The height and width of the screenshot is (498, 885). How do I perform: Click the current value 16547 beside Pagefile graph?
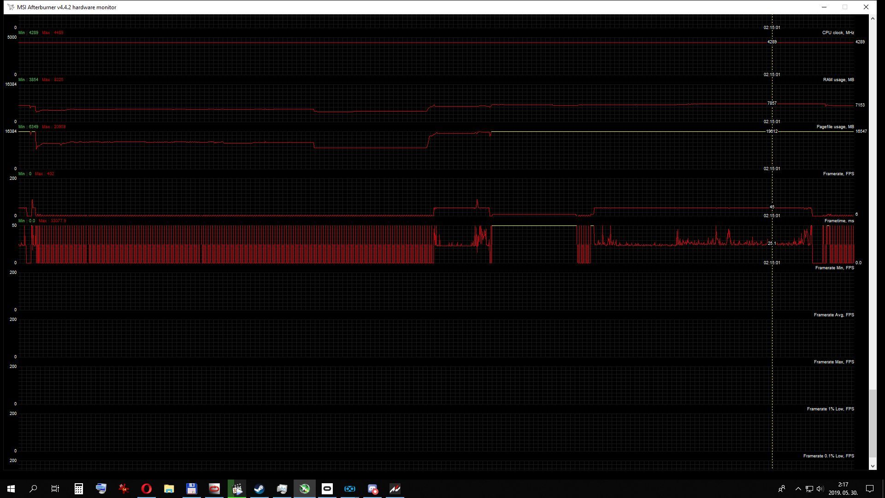click(x=861, y=131)
